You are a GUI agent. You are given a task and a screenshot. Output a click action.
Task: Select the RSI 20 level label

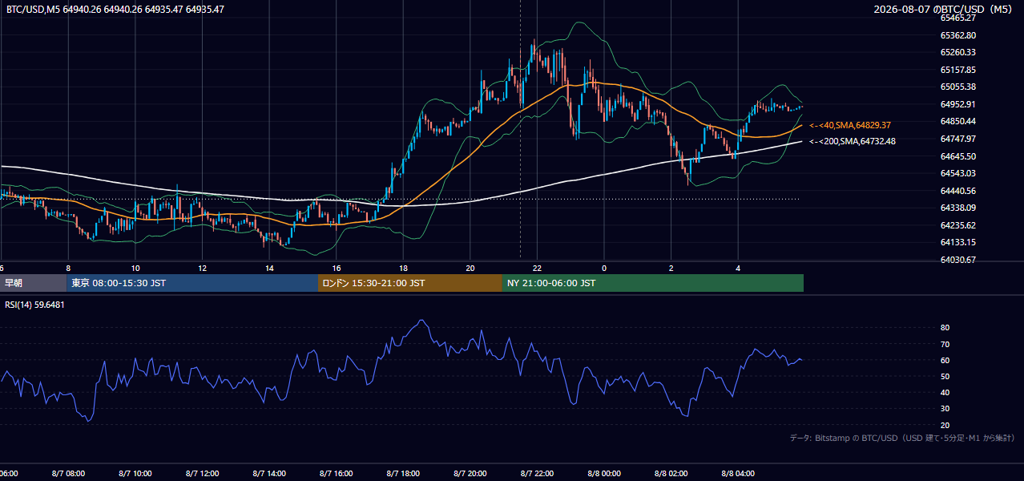[945, 425]
